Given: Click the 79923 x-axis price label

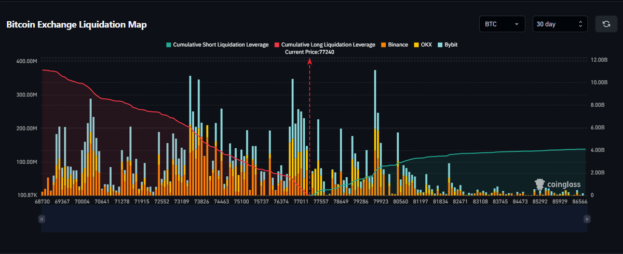Looking at the screenshot, I should click(380, 201).
